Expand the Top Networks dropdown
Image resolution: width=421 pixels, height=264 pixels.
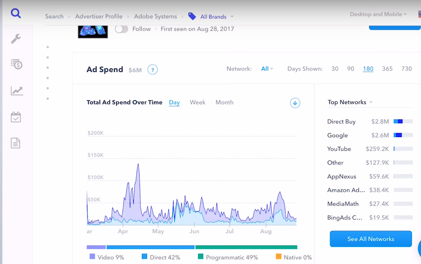(x=371, y=103)
